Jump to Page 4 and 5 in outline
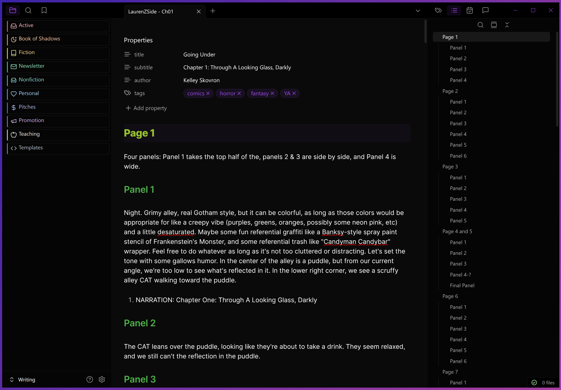 [457, 232]
